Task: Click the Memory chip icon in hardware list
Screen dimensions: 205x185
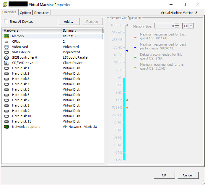Action: [x=6, y=36]
